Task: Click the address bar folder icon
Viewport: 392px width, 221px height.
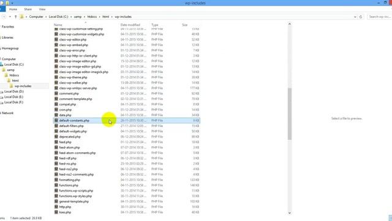Action: pos(22,17)
